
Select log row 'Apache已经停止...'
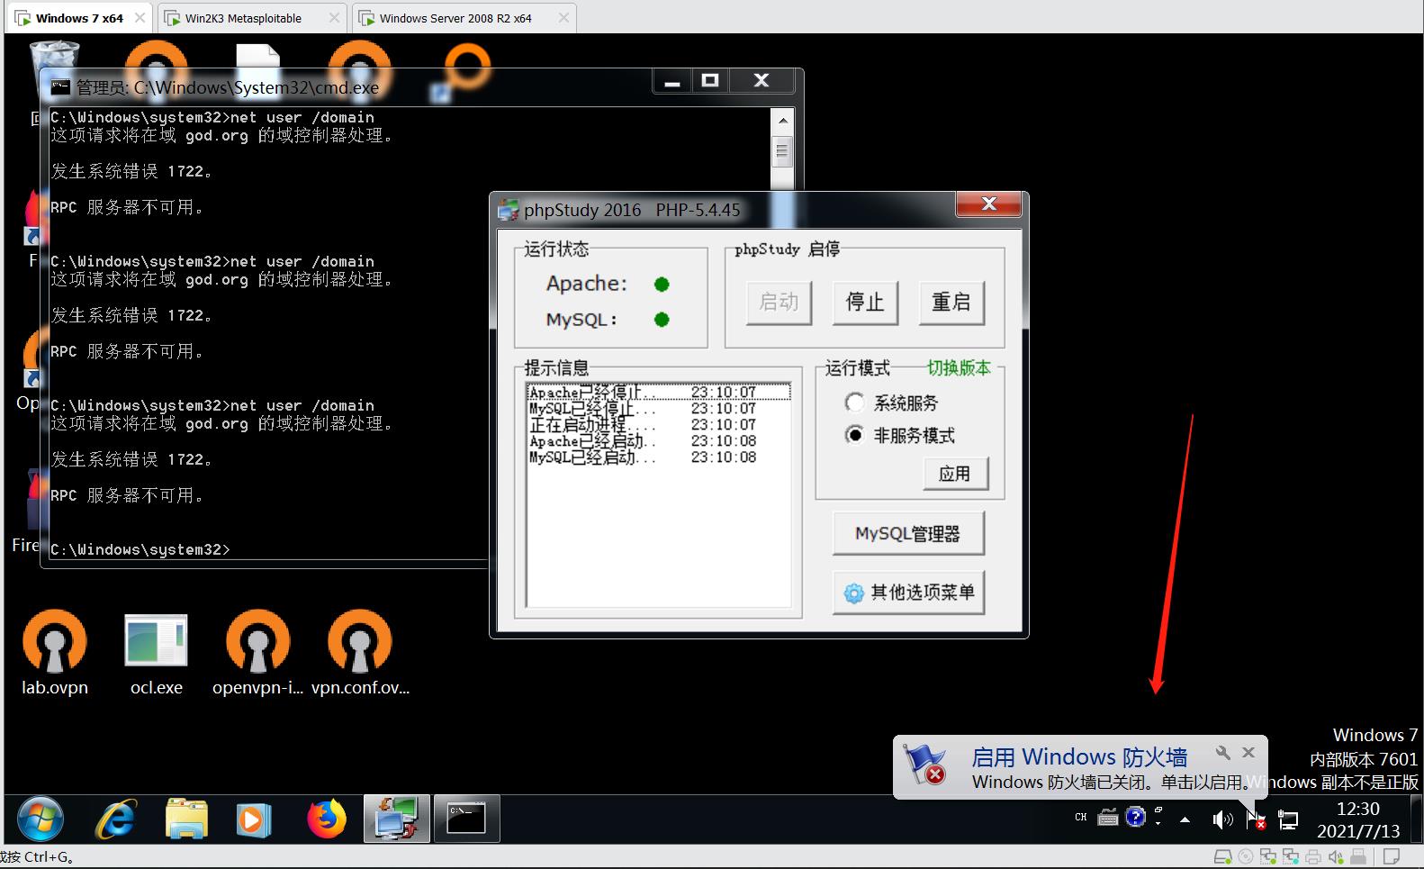(659, 392)
